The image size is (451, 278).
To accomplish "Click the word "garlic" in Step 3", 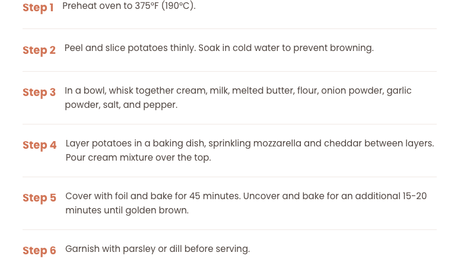I will [399, 91].
